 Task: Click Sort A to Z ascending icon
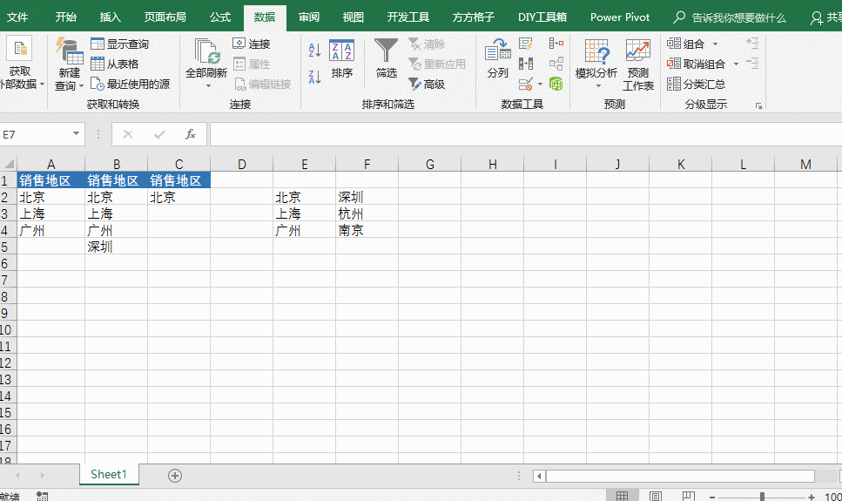click(314, 50)
